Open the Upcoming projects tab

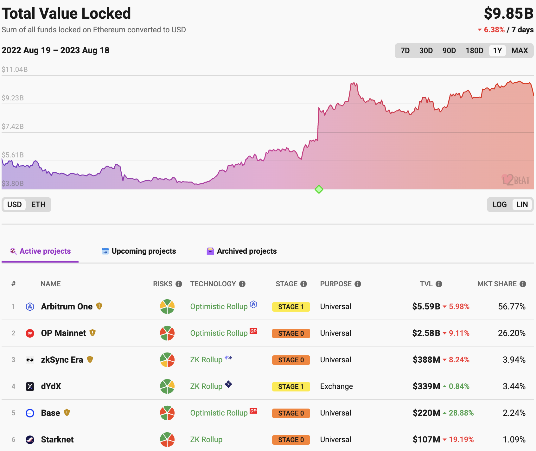139,251
